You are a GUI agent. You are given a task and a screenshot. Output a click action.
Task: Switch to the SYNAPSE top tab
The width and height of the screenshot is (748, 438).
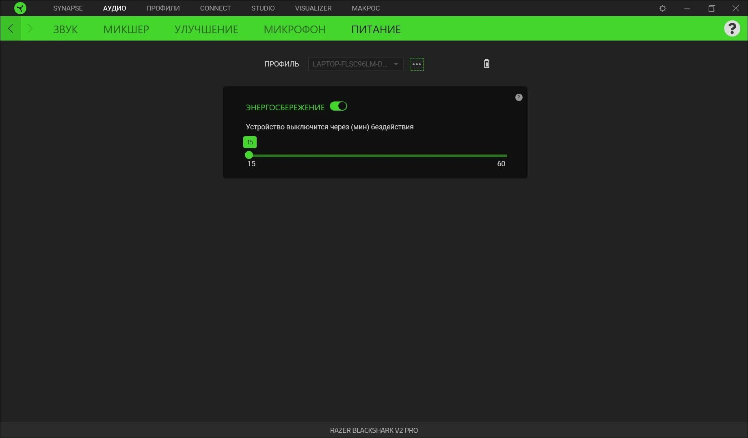[68, 8]
